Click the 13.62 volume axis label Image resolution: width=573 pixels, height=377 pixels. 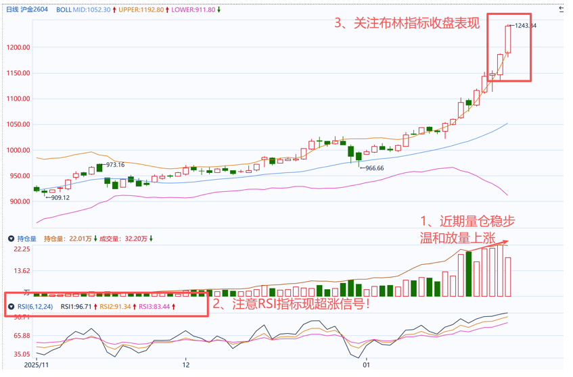tap(22, 271)
